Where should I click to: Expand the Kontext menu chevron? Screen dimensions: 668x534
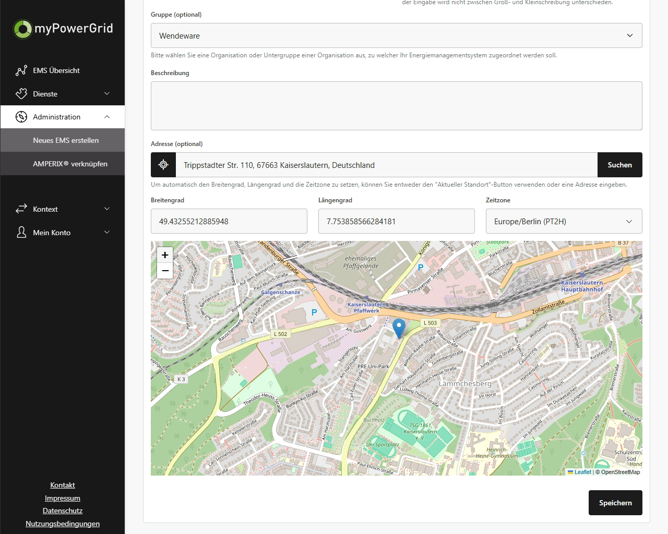click(x=107, y=209)
